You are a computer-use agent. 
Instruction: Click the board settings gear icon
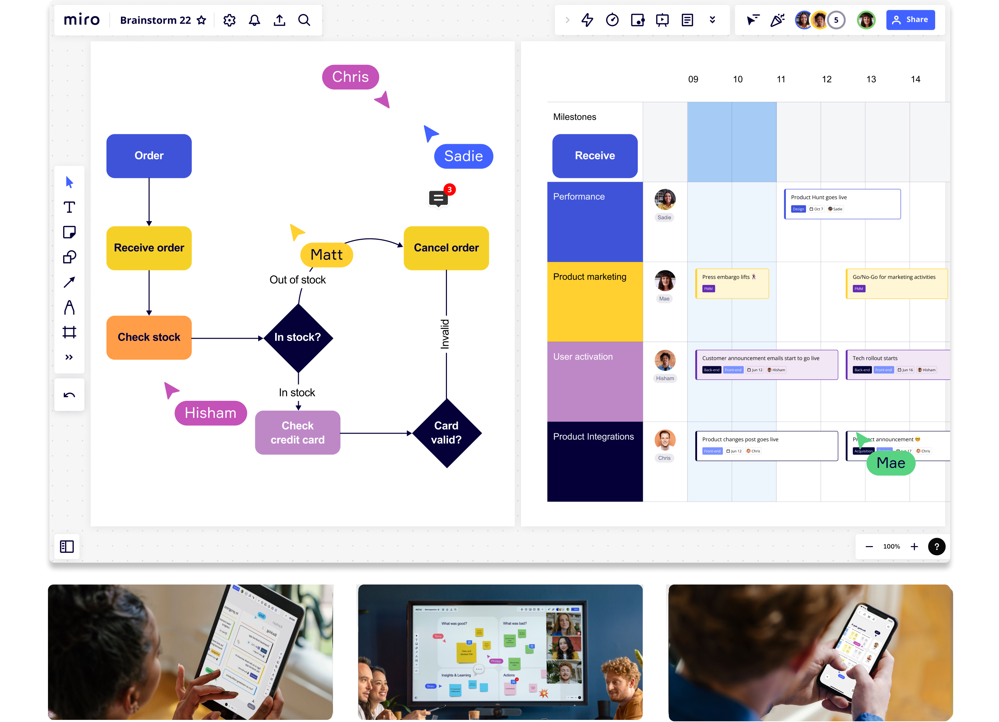click(x=230, y=20)
